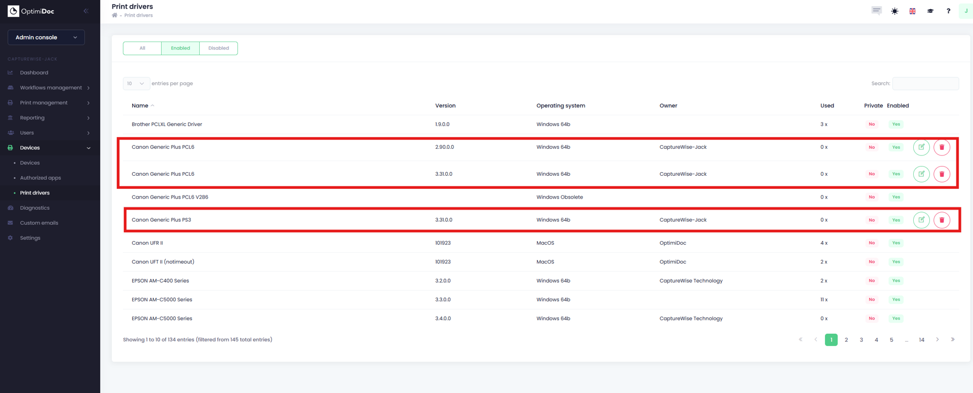Sort table by Name column header
This screenshot has height=393, width=973.
click(x=140, y=106)
